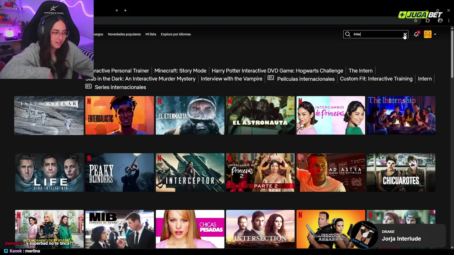The image size is (454, 255).
Task: Open the browser extensions puzzle icon
Action: (x=427, y=21)
